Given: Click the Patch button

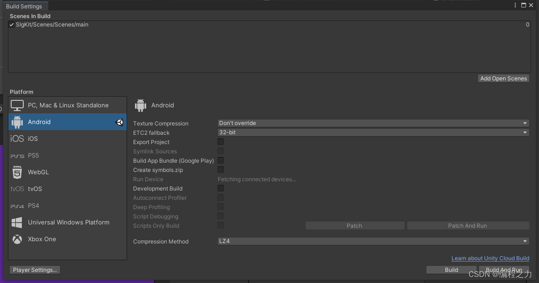Looking at the screenshot, I should tap(355, 226).
